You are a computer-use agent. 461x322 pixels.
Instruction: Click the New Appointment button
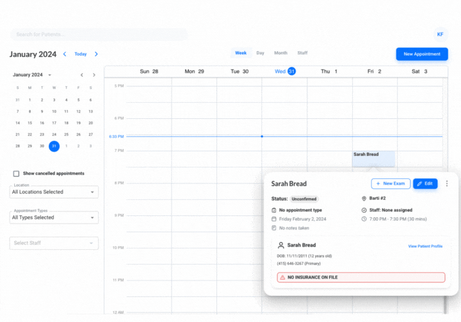point(422,54)
